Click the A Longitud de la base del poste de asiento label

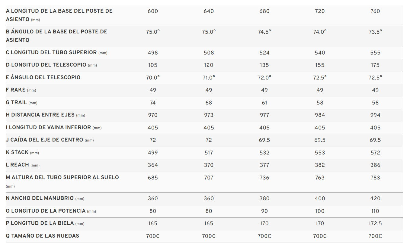click(x=59, y=15)
